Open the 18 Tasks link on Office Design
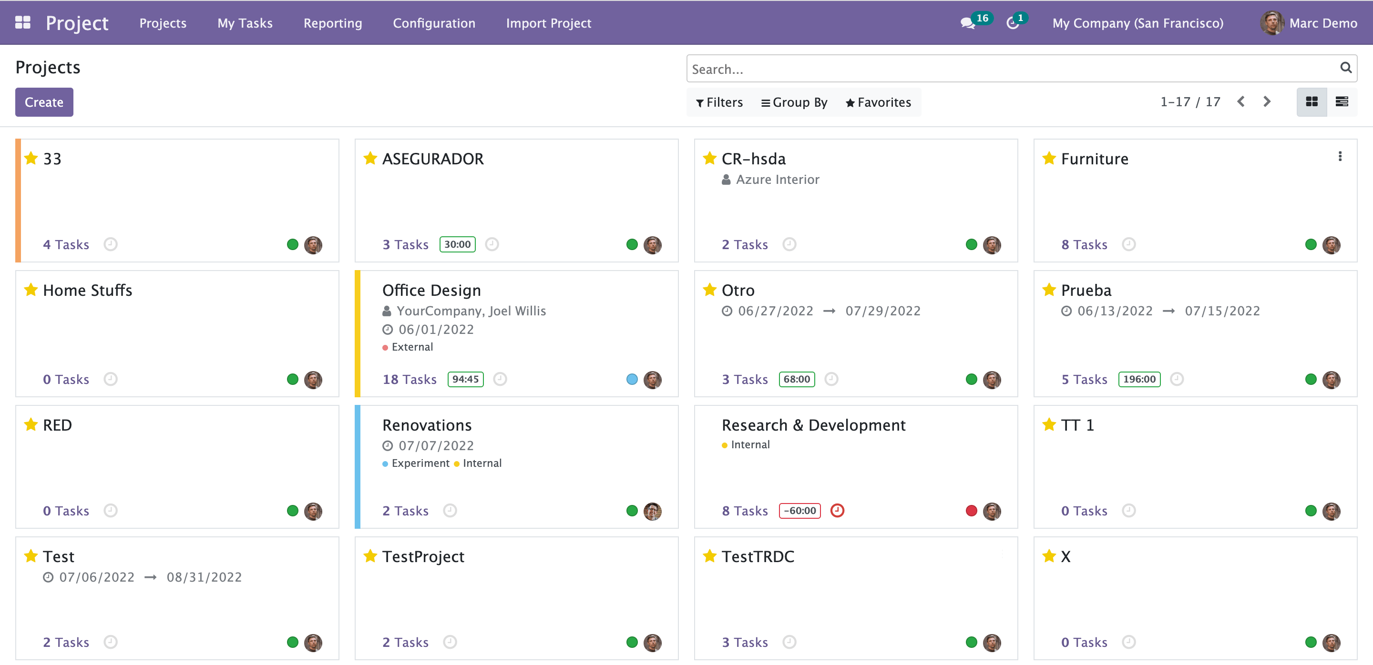This screenshot has height=665, width=1373. (409, 380)
